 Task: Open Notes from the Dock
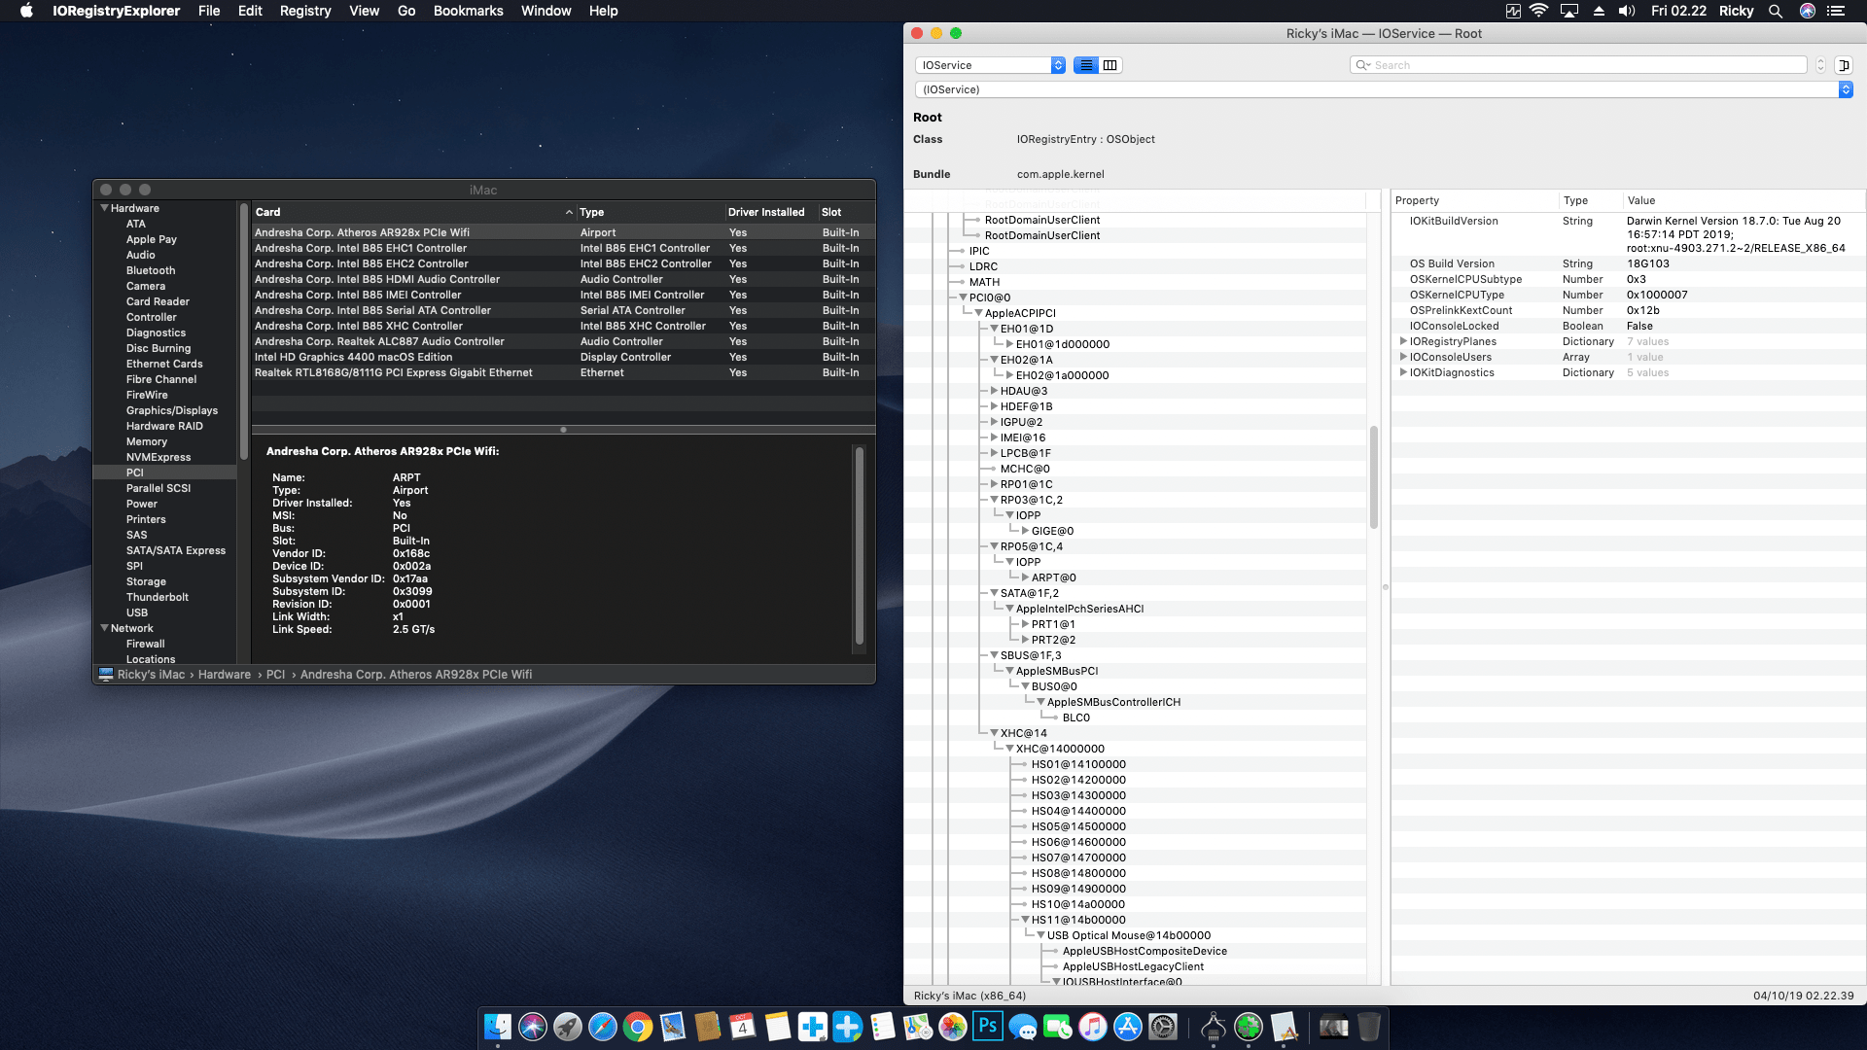pyautogui.click(x=778, y=1027)
